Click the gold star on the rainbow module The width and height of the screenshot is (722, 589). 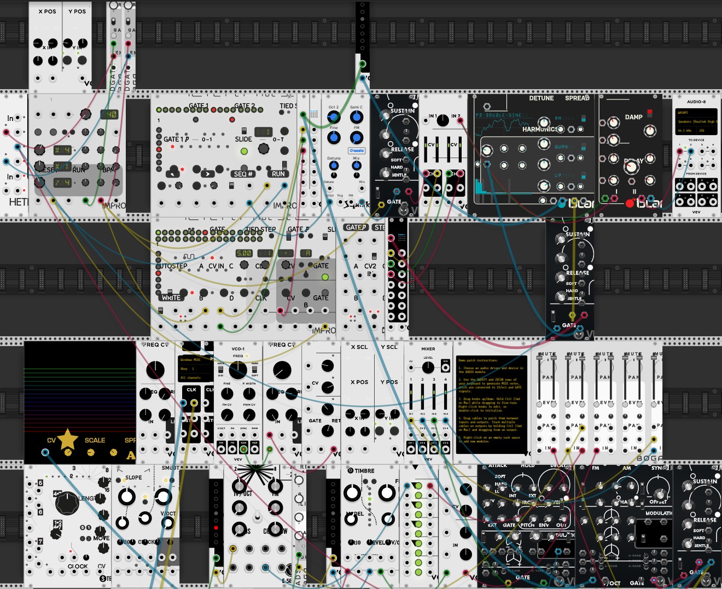click(x=68, y=439)
